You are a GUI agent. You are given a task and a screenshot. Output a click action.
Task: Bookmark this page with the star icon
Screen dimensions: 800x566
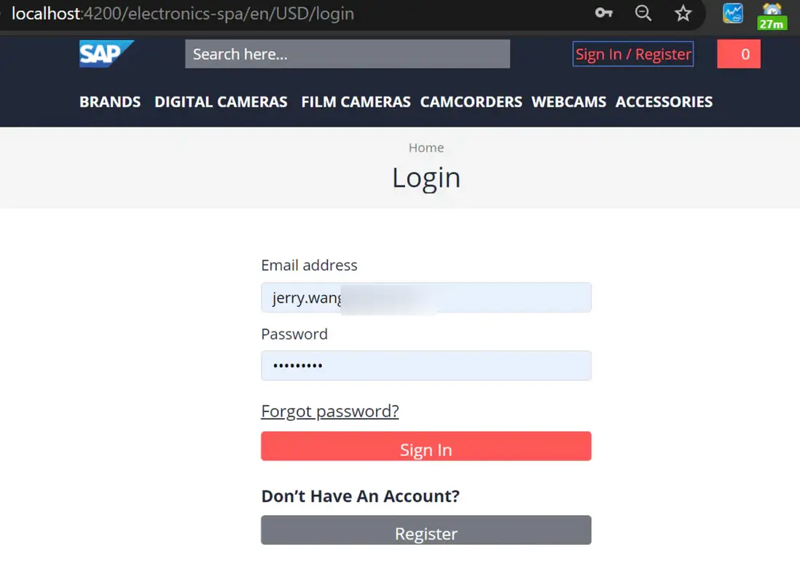(x=683, y=13)
